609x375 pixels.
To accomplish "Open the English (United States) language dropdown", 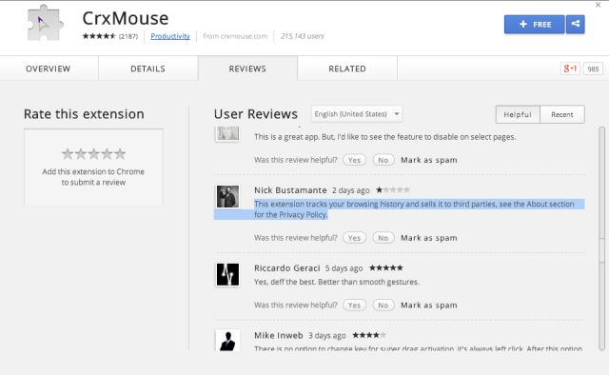I will click(x=357, y=114).
